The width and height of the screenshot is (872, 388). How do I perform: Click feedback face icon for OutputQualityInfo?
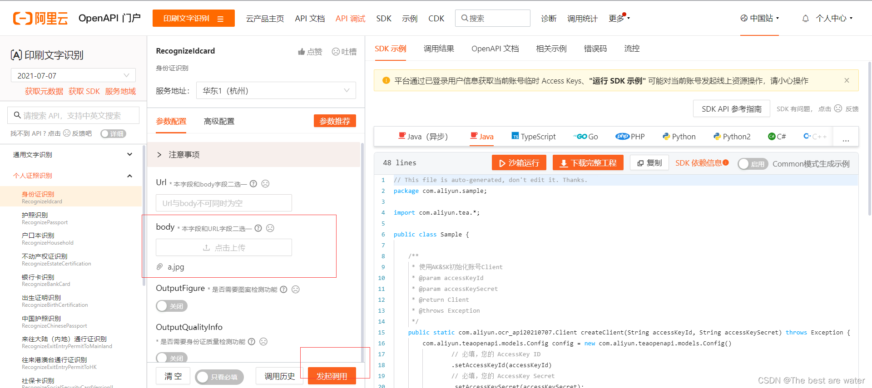[263, 342]
